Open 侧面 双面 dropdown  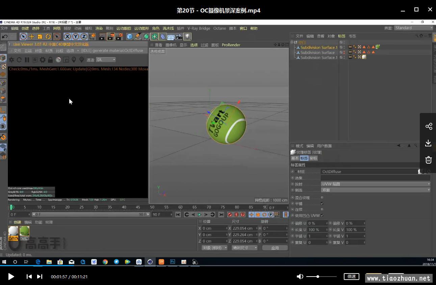pyautogui.click(x=376, y=190)
